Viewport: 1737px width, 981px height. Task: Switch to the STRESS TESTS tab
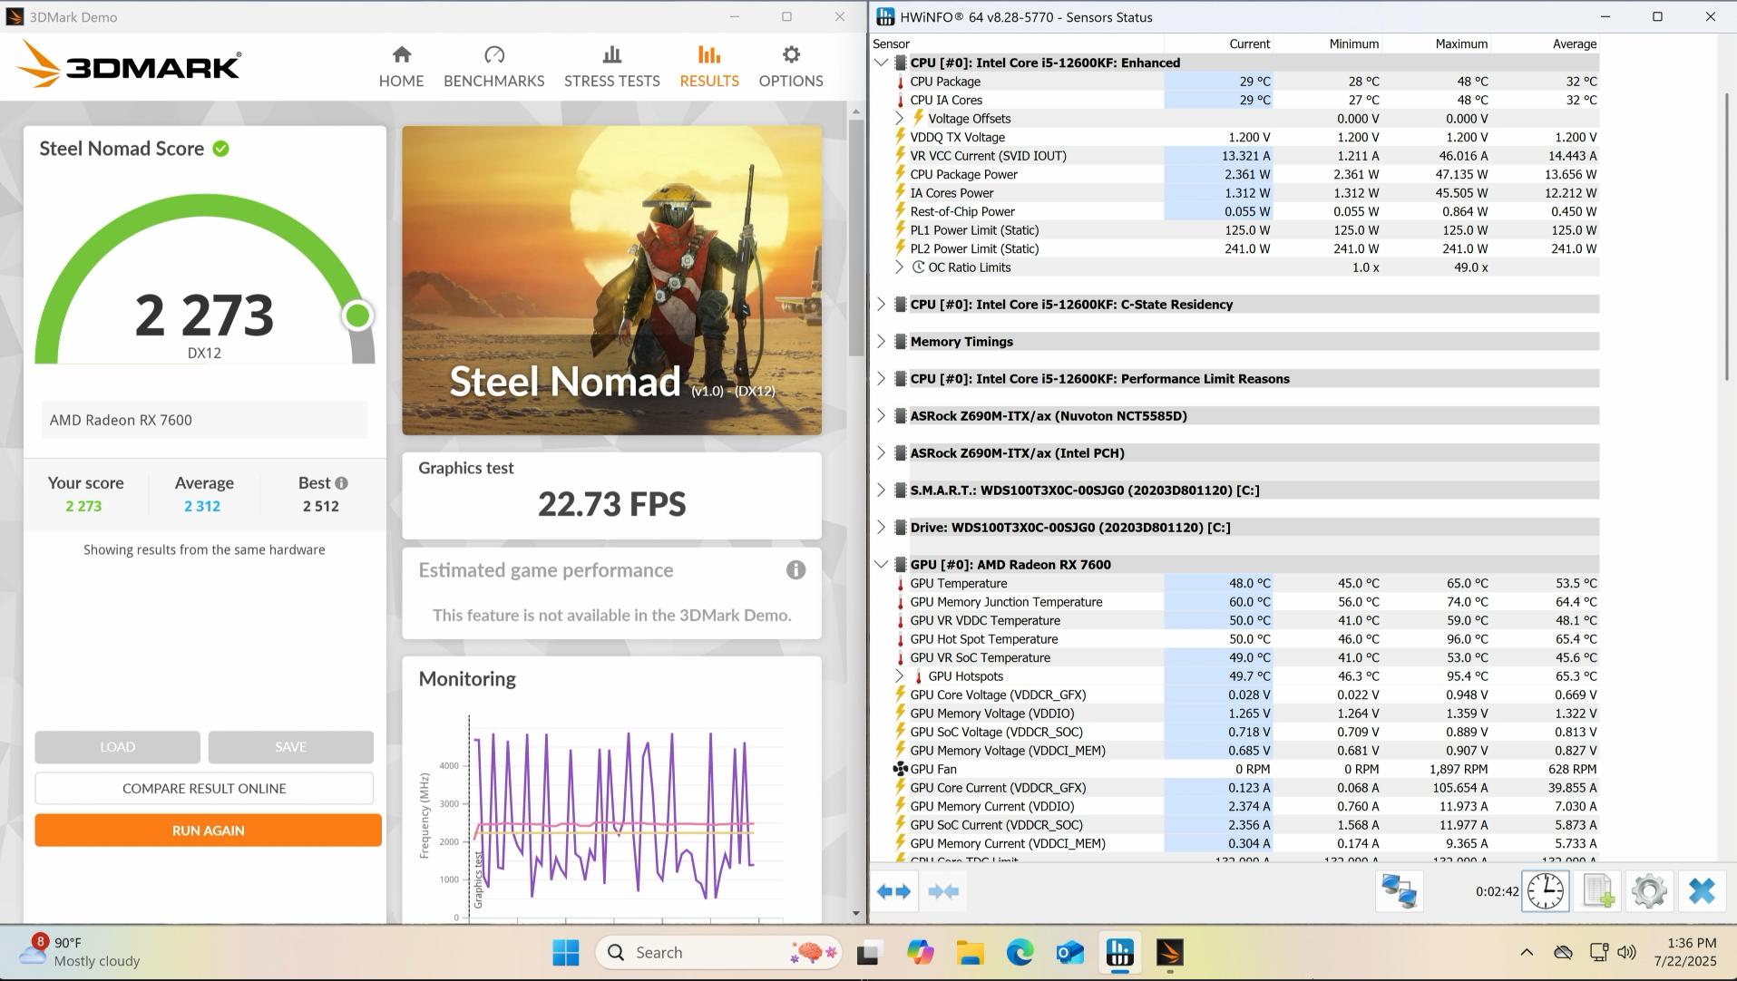[x=611, y=67]
